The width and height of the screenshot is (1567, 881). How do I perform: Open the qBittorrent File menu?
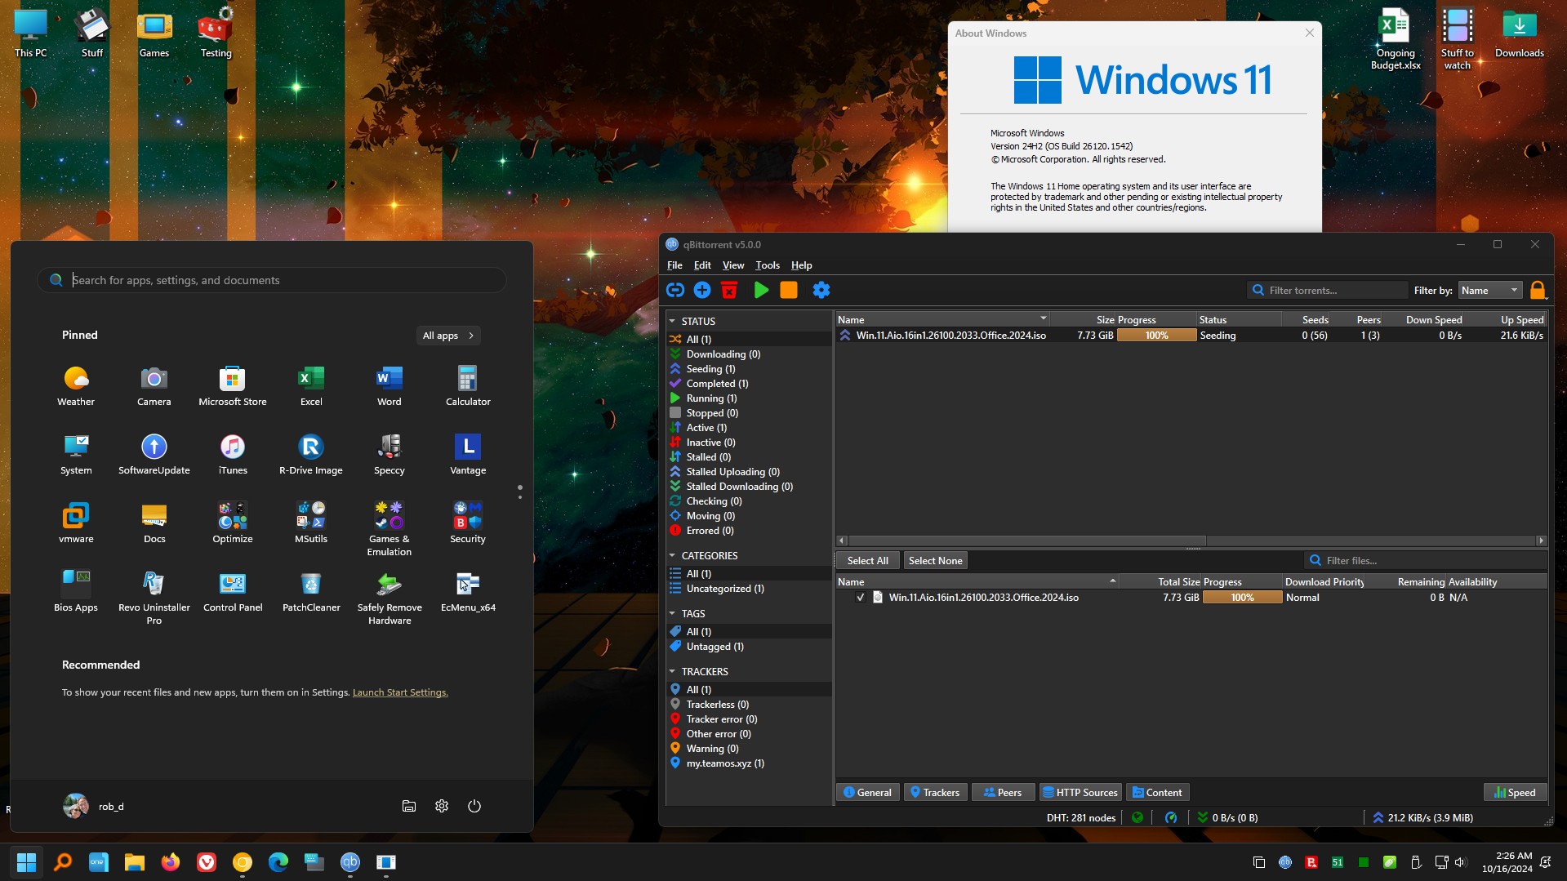(x=674, y=265)
